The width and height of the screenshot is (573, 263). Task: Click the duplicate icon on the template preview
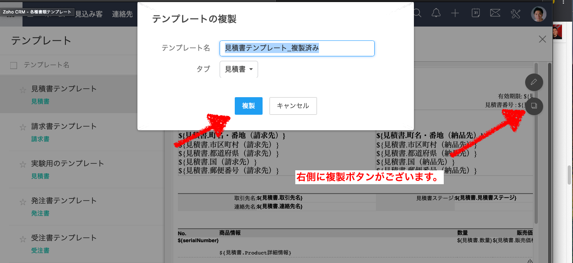click(x=534, y=107)
